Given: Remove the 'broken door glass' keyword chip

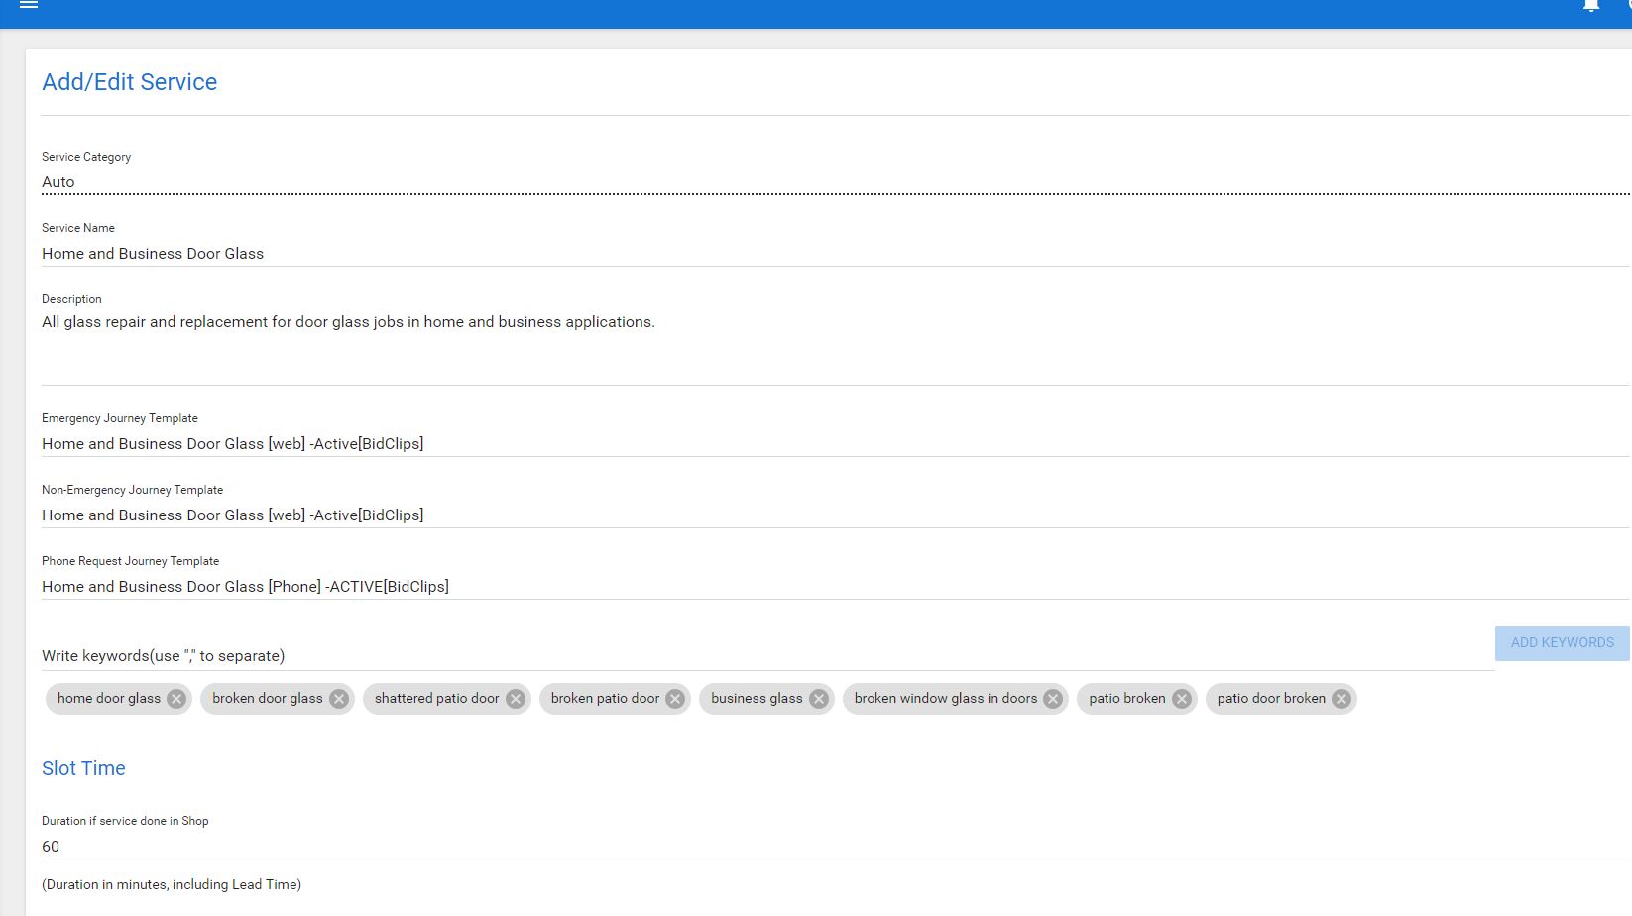Looking at the screenshot, I should coord(339,699).
